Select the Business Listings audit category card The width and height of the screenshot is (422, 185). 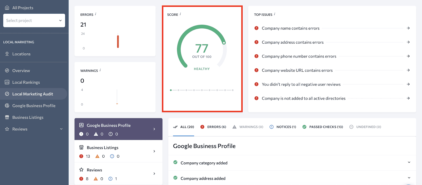pos(118,151)
